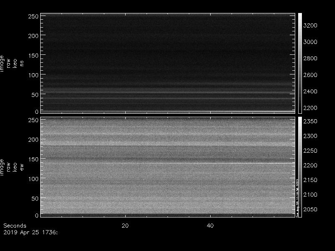Click the '2600' value on the top colorbar
335x251 pixels.
point(310,75)
